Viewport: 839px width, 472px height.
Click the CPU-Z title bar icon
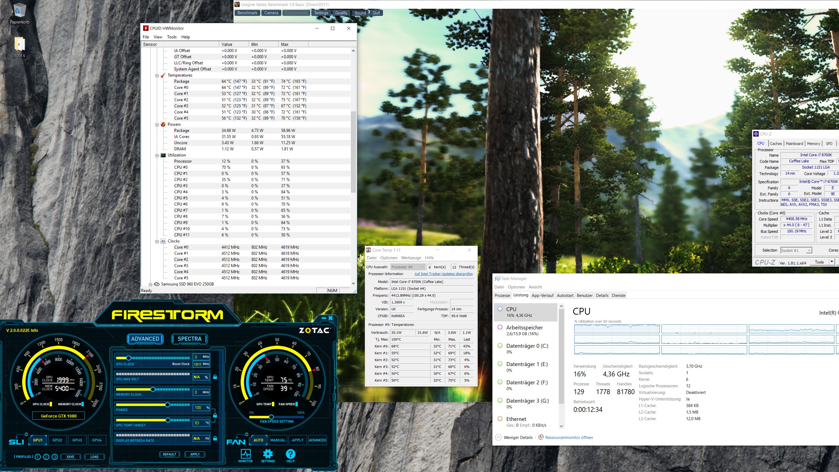(x=756, y=134)
